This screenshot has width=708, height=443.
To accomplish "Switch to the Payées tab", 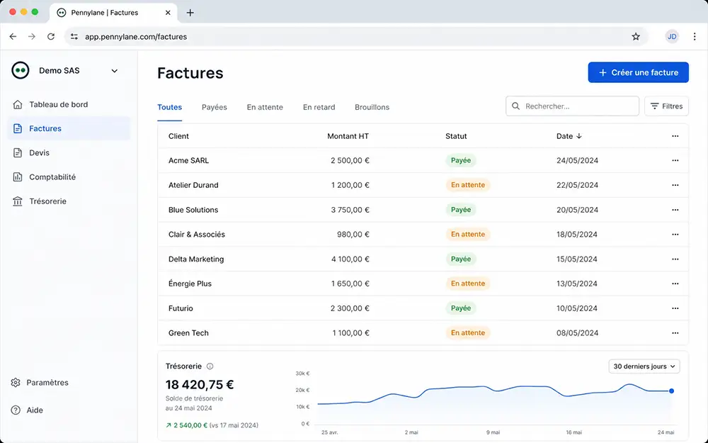I will [215, 107].
